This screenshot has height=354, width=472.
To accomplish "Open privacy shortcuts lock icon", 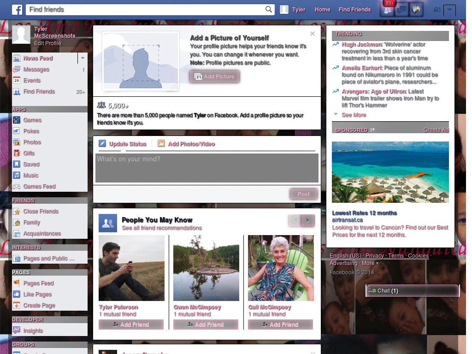I will tap(437, 10).
